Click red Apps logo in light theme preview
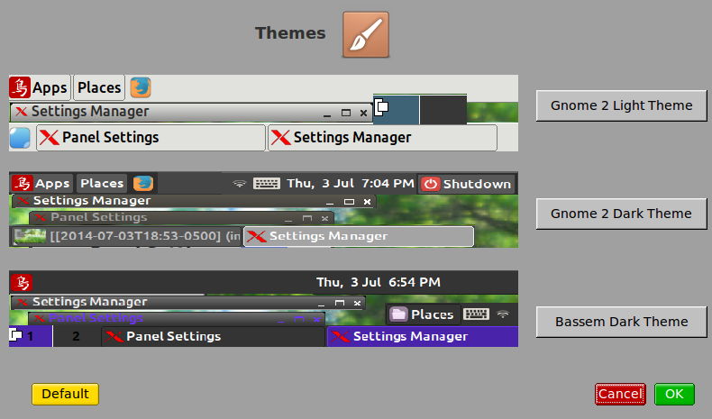The width and height of the screenshot is (712, 419). (20, 87)
